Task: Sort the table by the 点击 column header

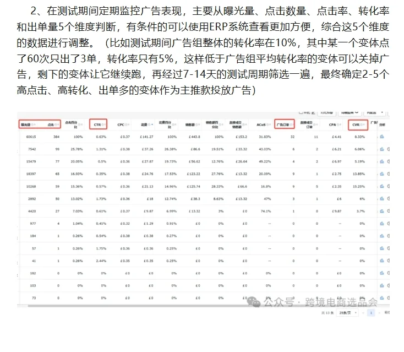Action: pyautogui.click(x=51, y=125)
